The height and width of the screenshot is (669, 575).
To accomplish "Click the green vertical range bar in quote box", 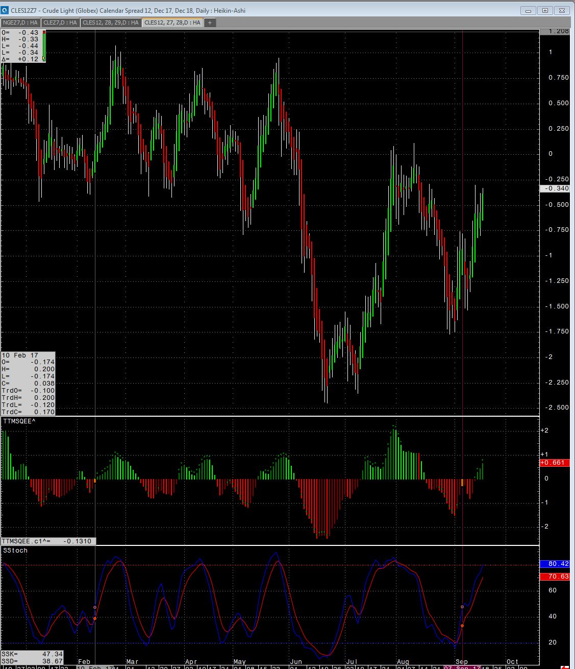I will point(44,46).
